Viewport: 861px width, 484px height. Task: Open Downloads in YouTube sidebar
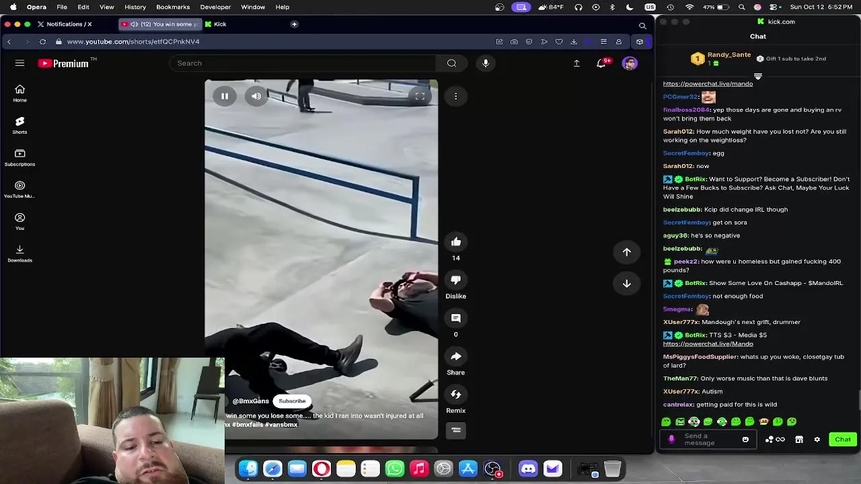[x=20, y=253]
